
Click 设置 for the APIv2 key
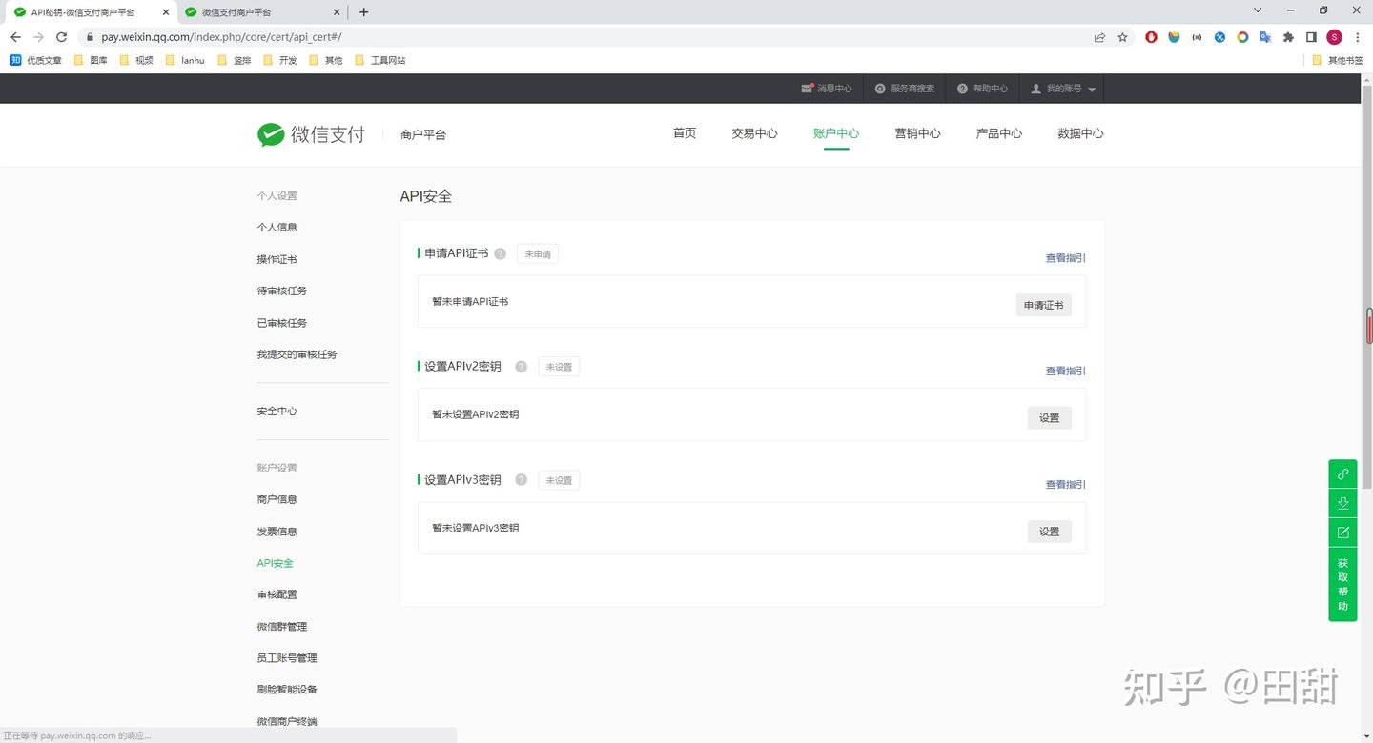[x=1049, y=418]
